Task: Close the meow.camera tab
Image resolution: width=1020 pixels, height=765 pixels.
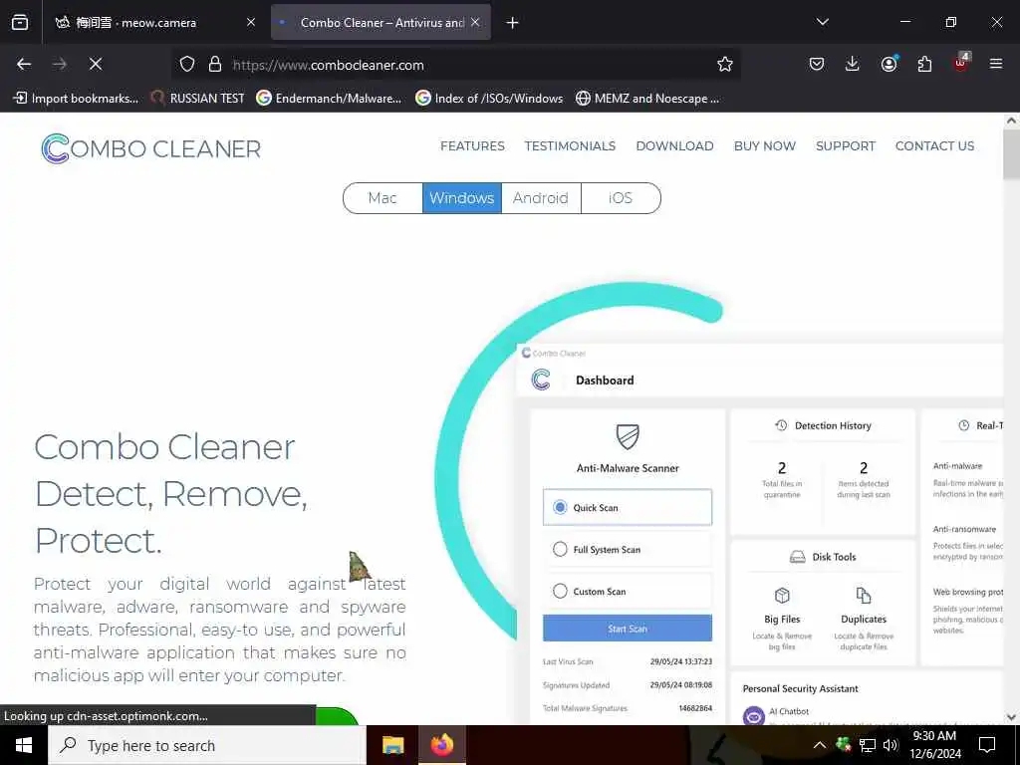Action: pos(251,22)
